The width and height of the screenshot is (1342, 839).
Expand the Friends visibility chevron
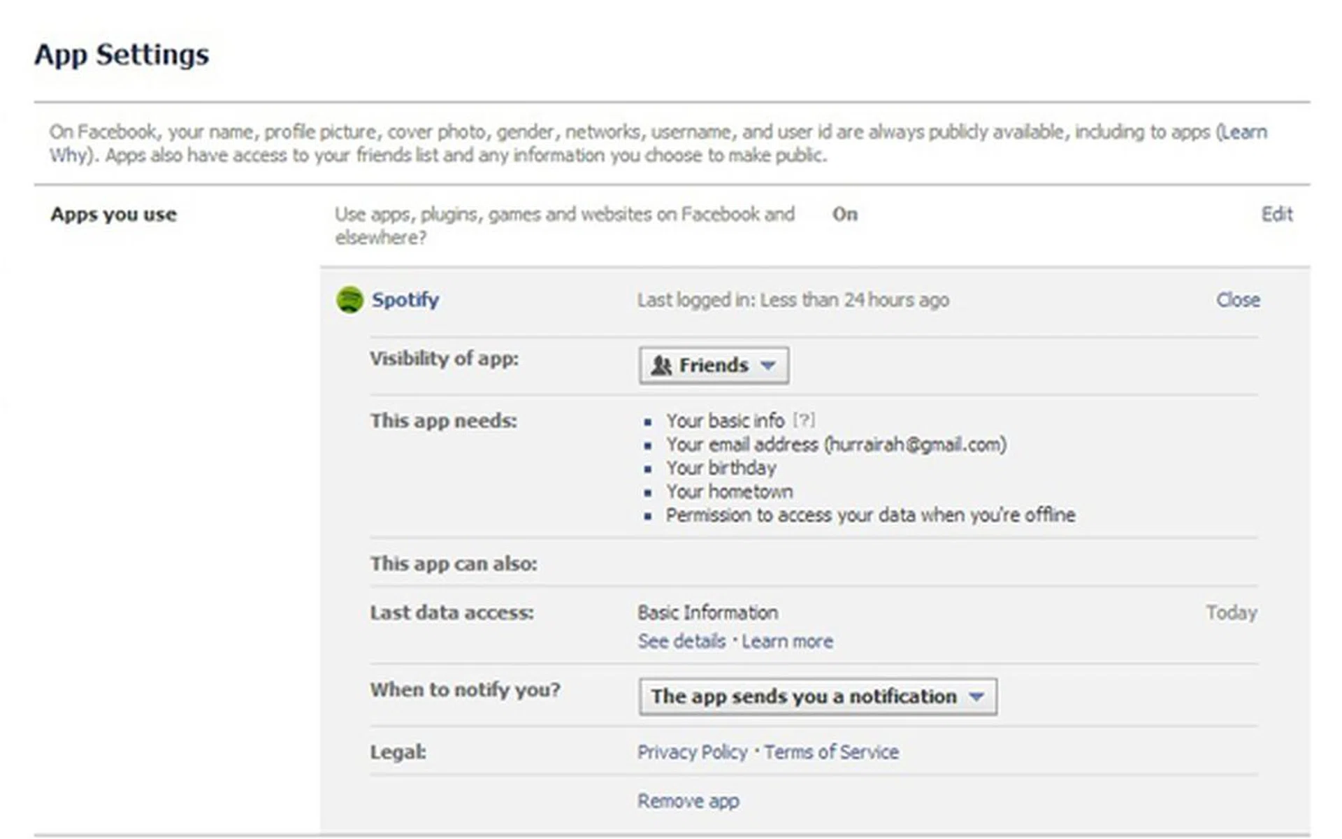[769, 366]
